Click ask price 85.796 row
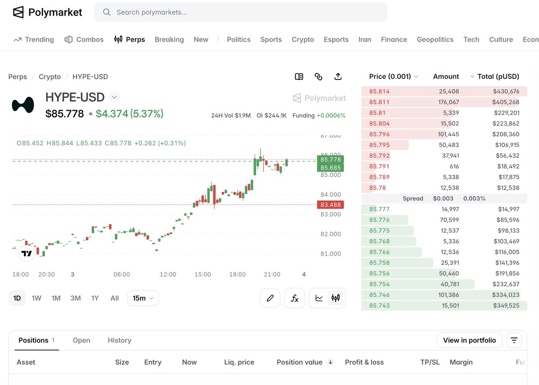The height and width of the screenshot is (385, 539). pyautogui.click(x=444, y=134)
